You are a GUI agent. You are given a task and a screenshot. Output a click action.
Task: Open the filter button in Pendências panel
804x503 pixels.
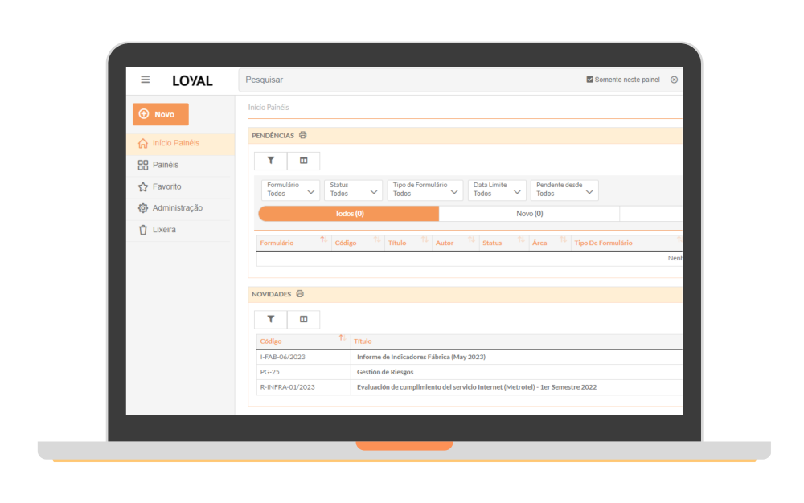(271, 161)
